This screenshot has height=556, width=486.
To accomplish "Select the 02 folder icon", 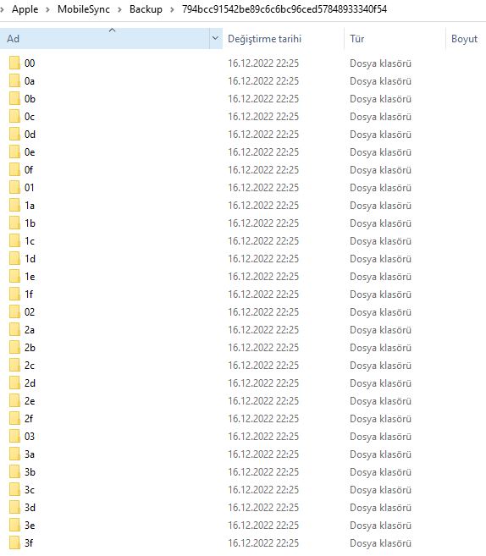I will (x=14, y=312).
